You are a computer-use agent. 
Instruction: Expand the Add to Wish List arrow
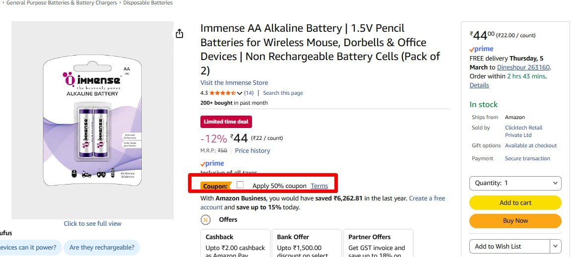coord(556,246)
